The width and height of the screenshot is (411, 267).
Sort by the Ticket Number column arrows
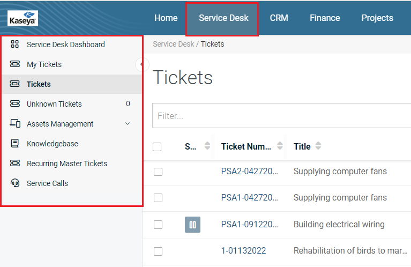click(280, 146)
